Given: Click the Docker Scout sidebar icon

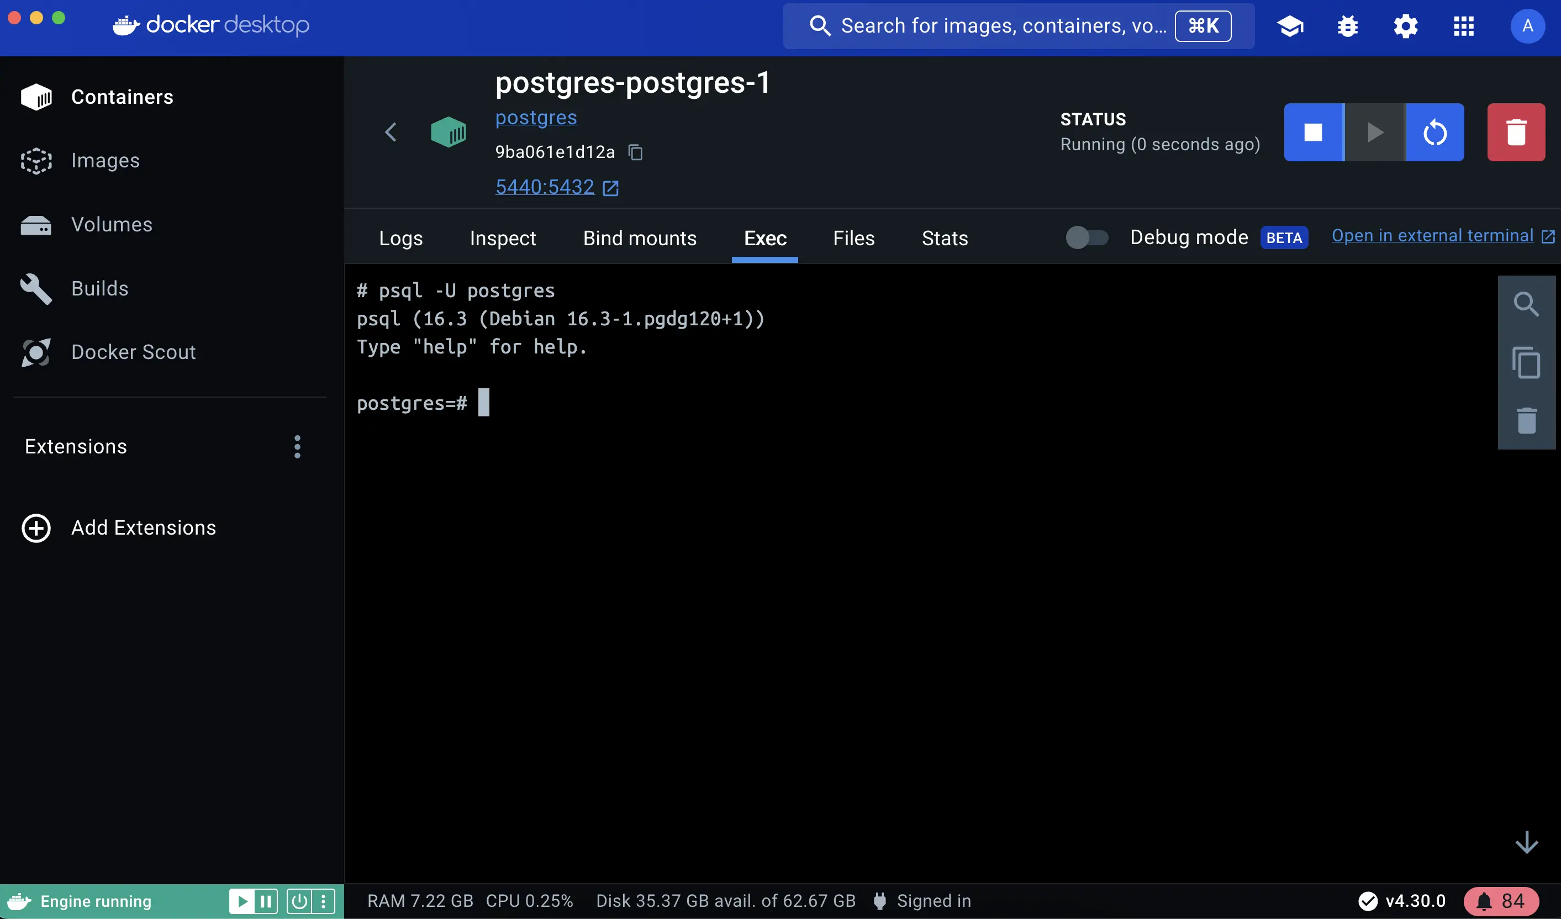Looking at the screenshot, I should coord(36,352).
